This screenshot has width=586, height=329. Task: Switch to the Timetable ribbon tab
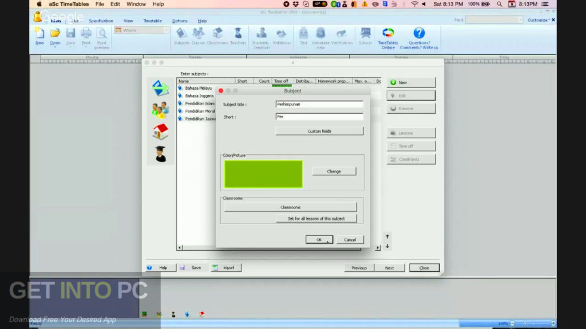(x=152, y=21)
